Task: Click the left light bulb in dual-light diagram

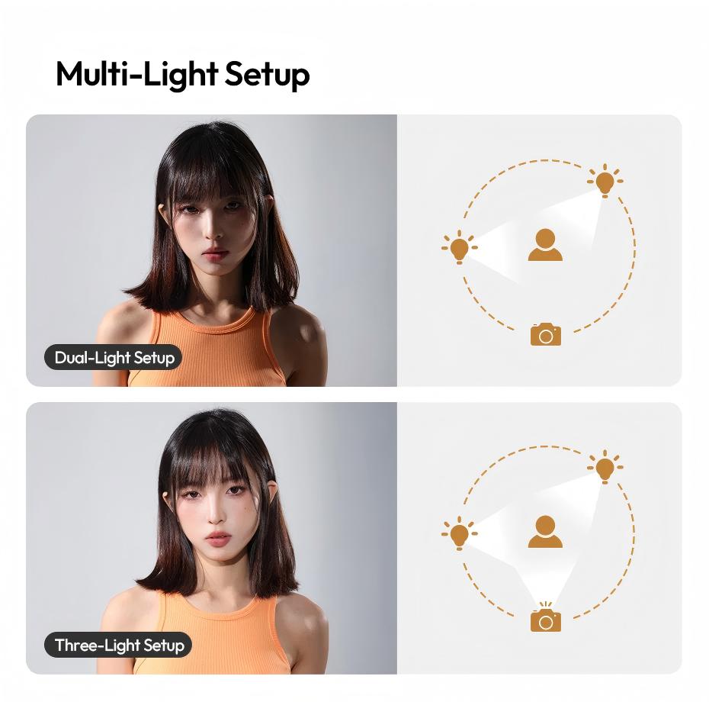Action: pos(460,247)
